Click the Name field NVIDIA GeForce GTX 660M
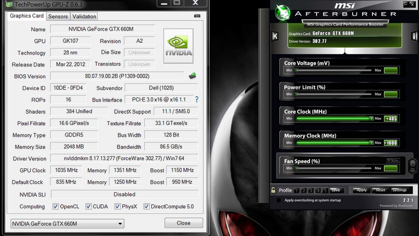Screen dimensions: 419x236 click(103, 29)
